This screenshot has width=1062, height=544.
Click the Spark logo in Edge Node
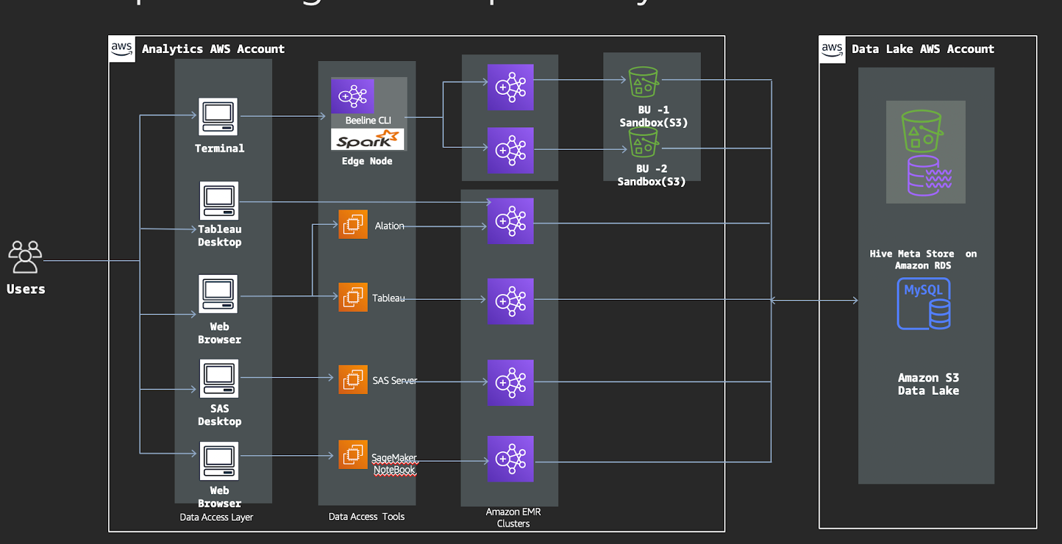click(368, 139)
